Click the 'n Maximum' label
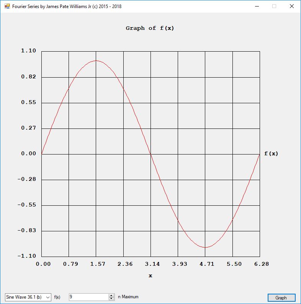Screen dimensions: 301x304 (x=128, y=297)
